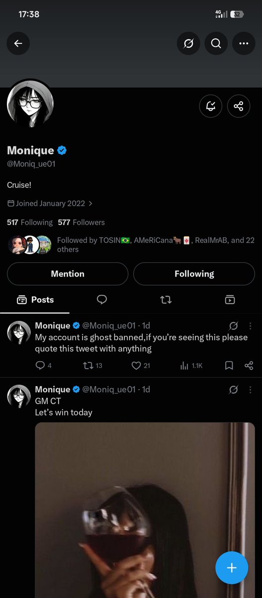
Task: Bookmark the ghost banned tweet
Action: [x=229, y=366]
